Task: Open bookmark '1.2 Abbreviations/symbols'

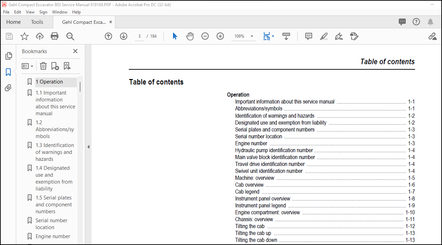Action: tap(55, 129)
